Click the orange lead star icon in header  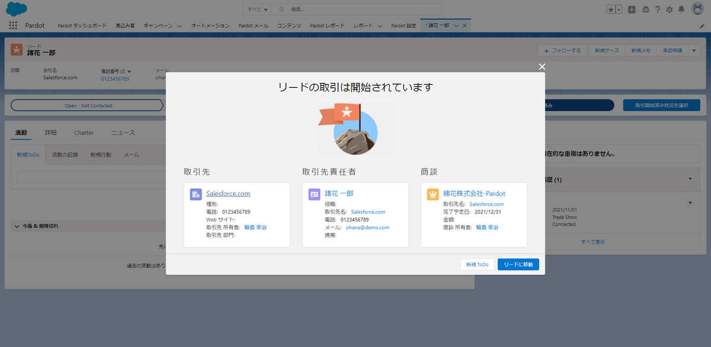point(17,50)
